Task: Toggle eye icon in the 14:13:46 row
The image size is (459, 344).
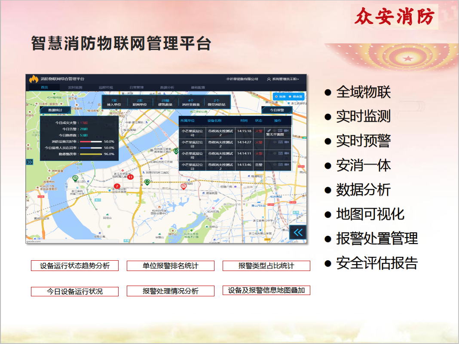Action: pyautogui.click(x=275, y=164)
